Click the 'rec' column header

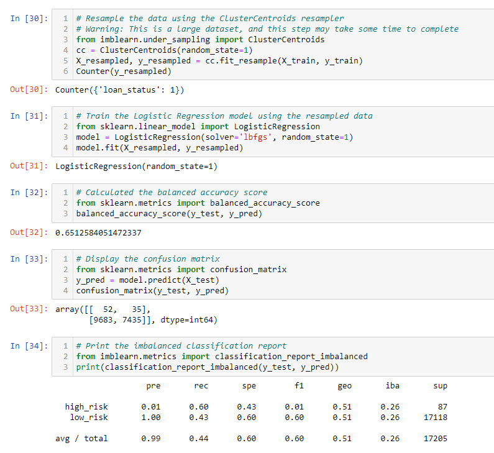[201, 386]
